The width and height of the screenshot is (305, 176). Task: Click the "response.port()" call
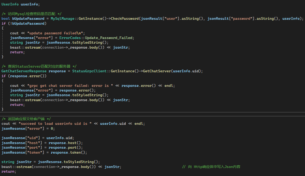pyautogui.click(x=65, y=148)
